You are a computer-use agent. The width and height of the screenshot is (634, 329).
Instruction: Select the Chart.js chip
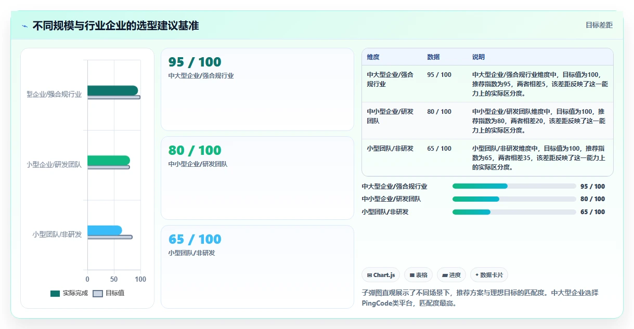[x=381, y=275]
